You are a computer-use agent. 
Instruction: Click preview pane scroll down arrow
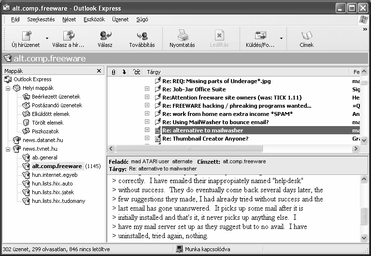coord(364,238)
